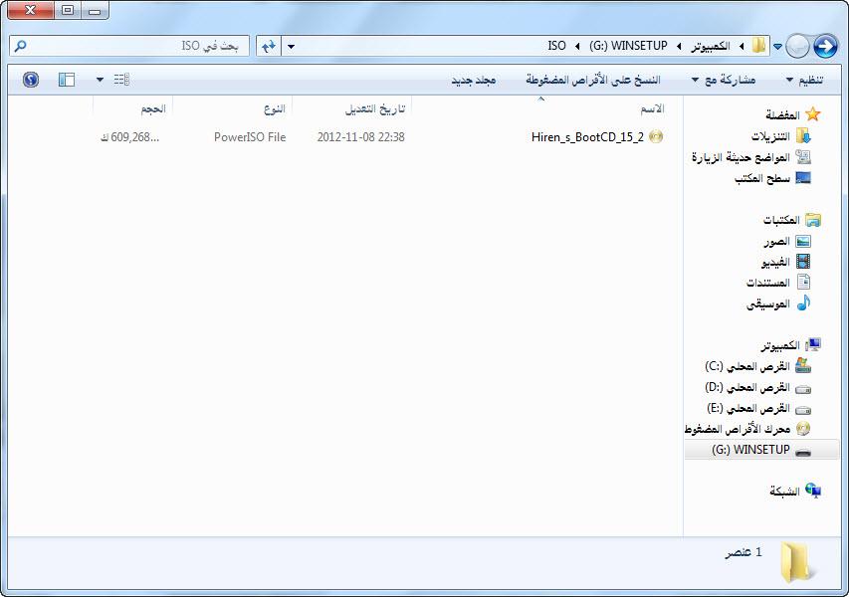The height and width of the screenshot is (597, 849).
Task: Open the address bar history dropdown arrow
Action: [x=291, y=46]
